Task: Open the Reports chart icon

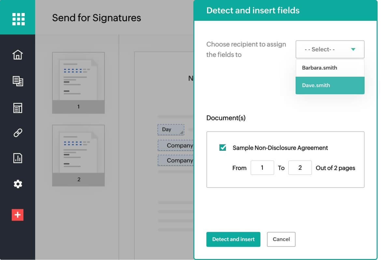Action: 18,158
